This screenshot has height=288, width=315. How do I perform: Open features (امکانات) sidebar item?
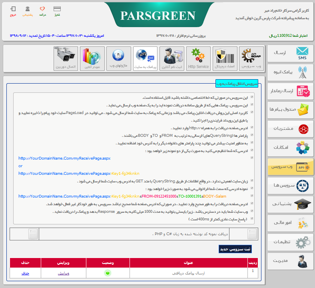tap(291, 148)
